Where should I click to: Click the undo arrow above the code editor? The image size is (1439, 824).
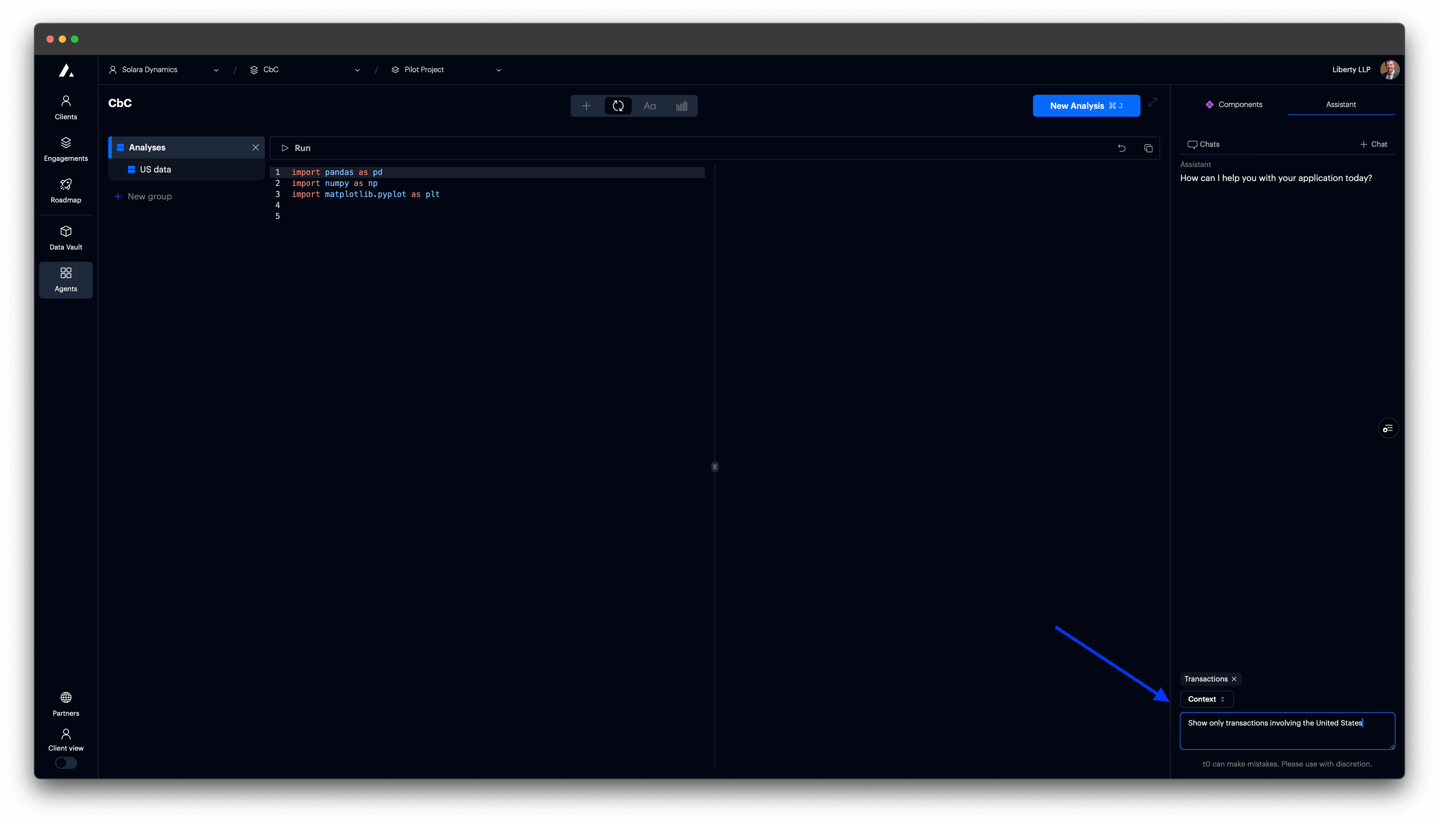1122,148
